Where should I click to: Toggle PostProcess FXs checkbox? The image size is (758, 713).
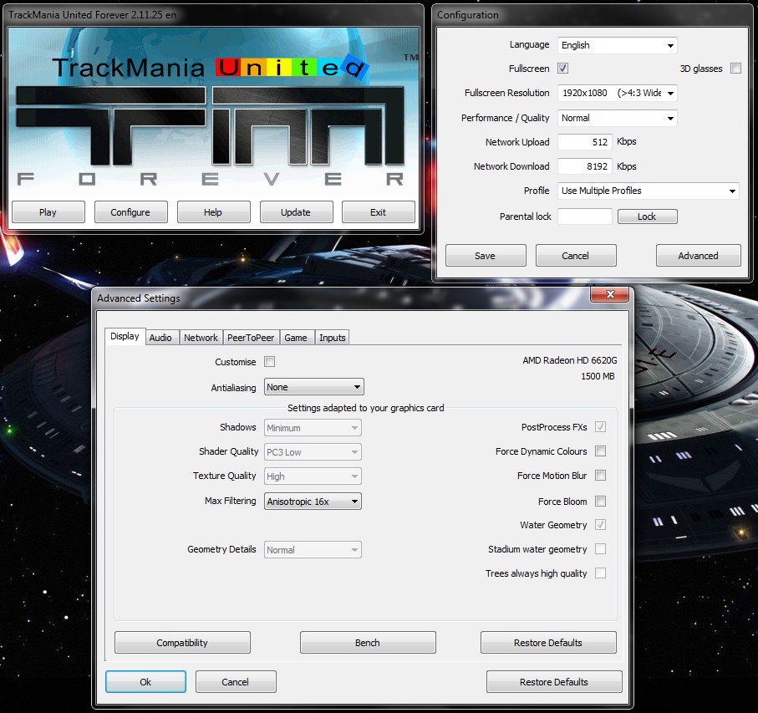pos(600,427)
